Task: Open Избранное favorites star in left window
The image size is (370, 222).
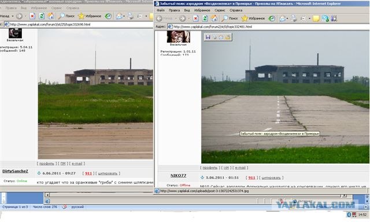Action: 90,16
